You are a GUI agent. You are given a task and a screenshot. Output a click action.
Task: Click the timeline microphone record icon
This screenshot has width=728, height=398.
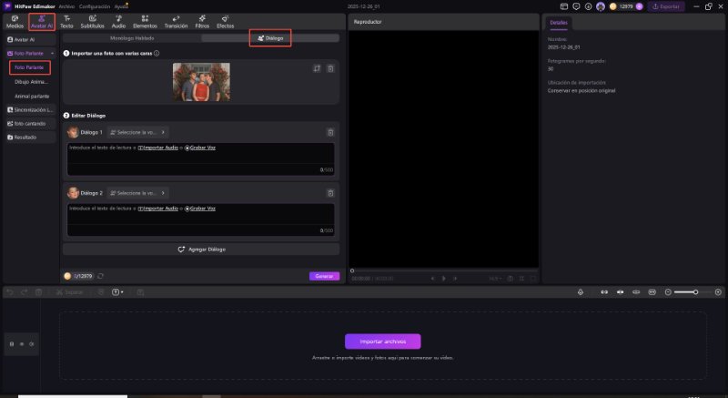pos(581,291)
